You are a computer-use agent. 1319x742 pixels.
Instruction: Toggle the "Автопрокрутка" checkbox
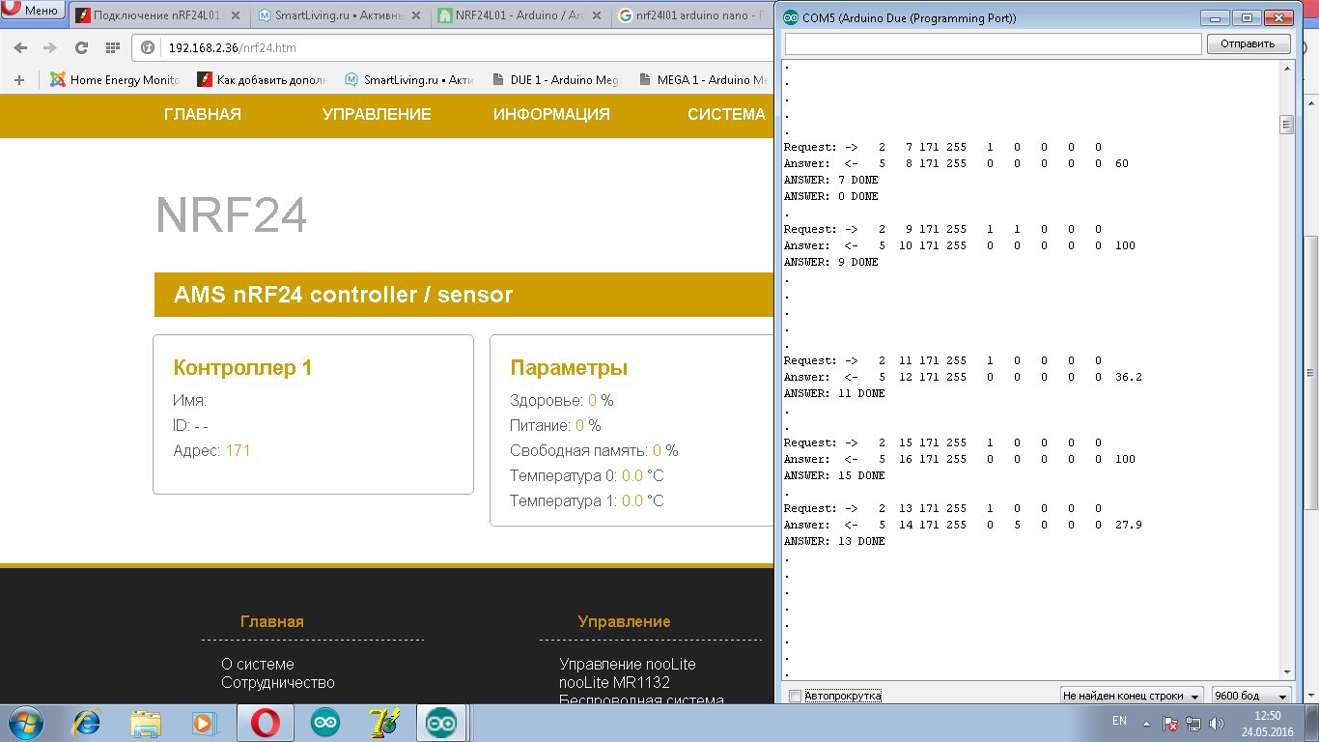click(795, 696)
